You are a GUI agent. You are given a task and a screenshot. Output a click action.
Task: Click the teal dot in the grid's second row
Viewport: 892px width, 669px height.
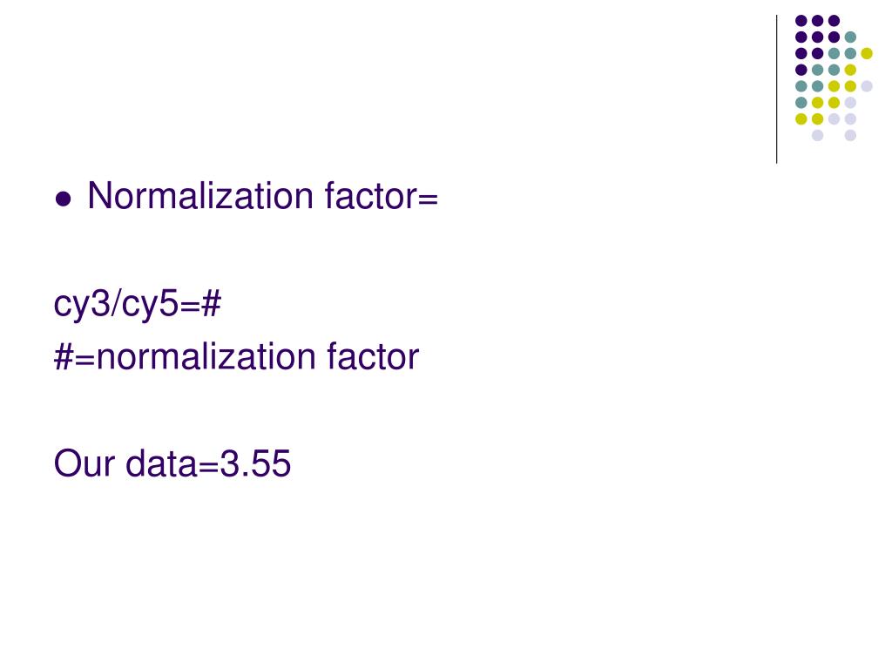coord(850,37)
